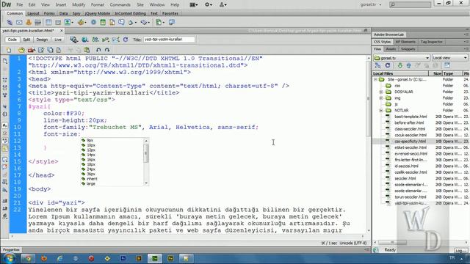The height and width of the screenshot is (264, 470).
Task: Click the File Management icon
Action: click(95, 40)
